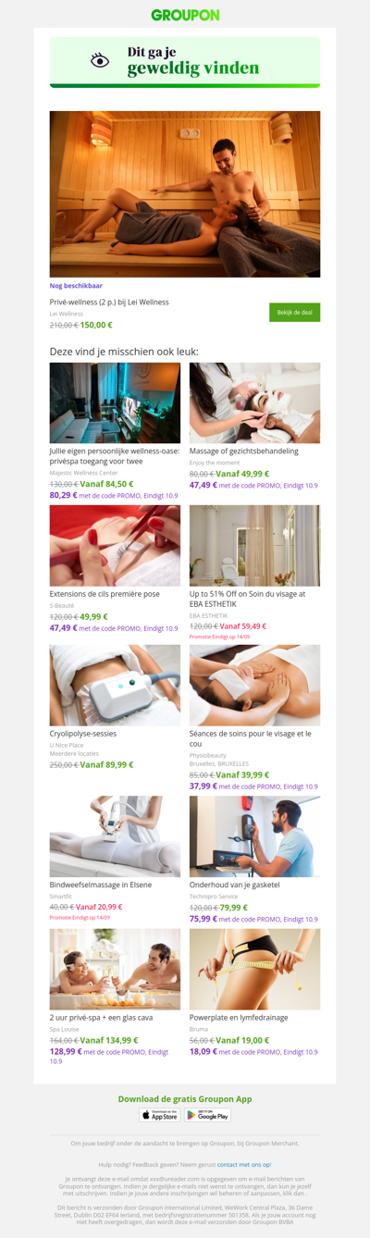
Task: Open the App Store download badge
Action: (159, 1115)
